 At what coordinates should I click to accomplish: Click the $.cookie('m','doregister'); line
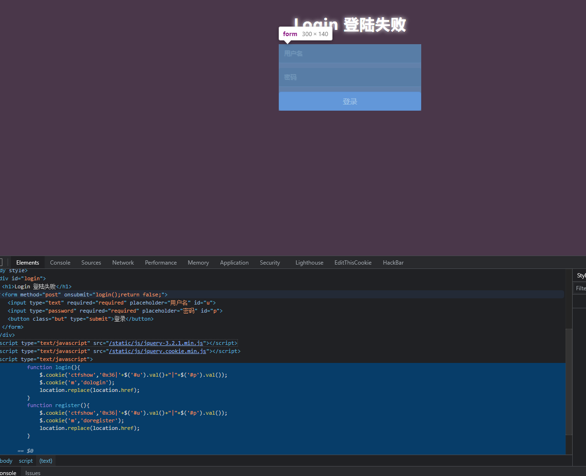[82, 420]
